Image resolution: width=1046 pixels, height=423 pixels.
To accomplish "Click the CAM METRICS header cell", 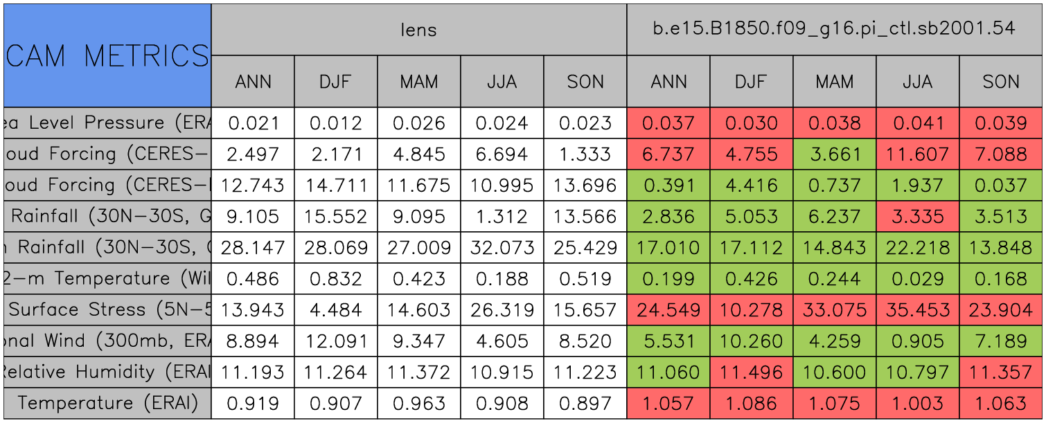I will point(107,55).
